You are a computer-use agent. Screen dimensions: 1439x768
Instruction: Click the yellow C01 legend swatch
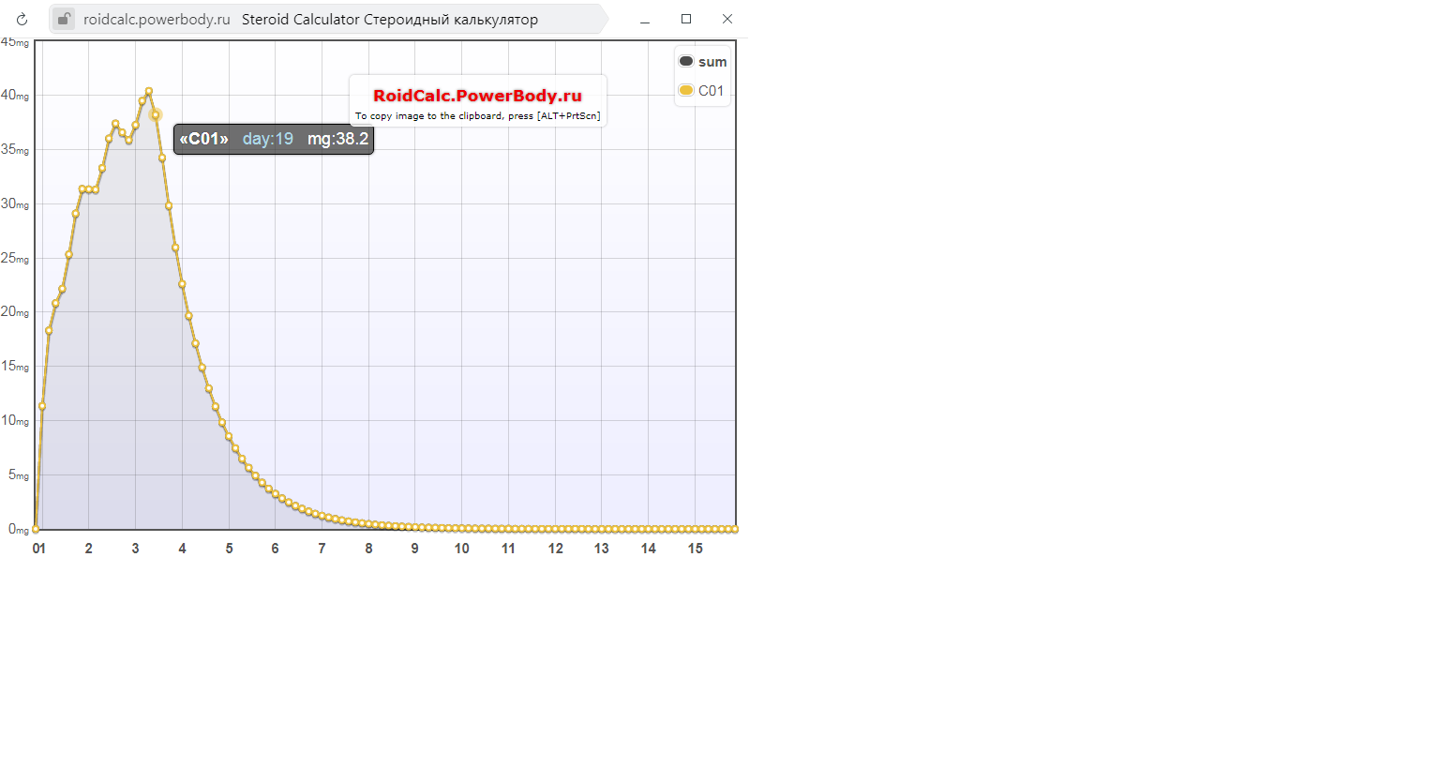[686, 90]
